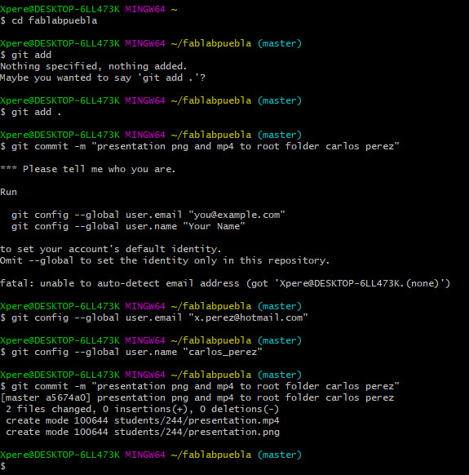
Task: Click 'to set your account's default identity.'
Action: click(110, 249)
